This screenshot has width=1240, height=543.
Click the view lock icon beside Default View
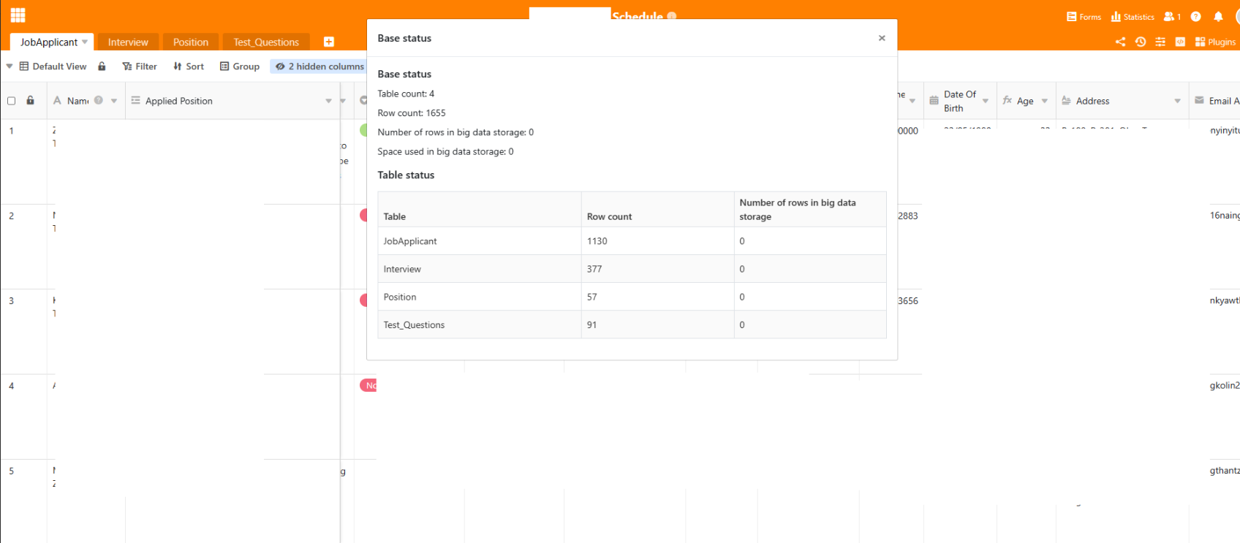point(102,67)
